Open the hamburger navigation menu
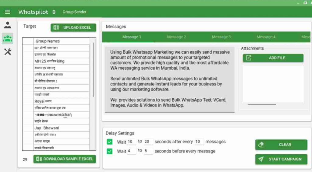This screenshot has height=172, width=312. [x=8, y=12]
